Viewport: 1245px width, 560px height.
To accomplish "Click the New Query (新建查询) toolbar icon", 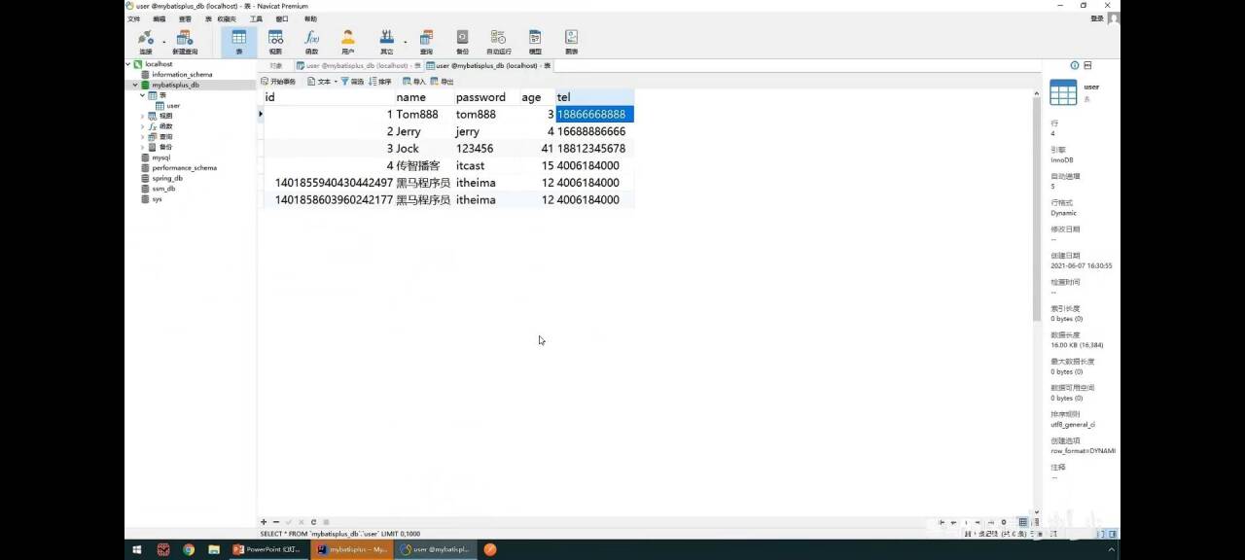I will click(185, 41).
